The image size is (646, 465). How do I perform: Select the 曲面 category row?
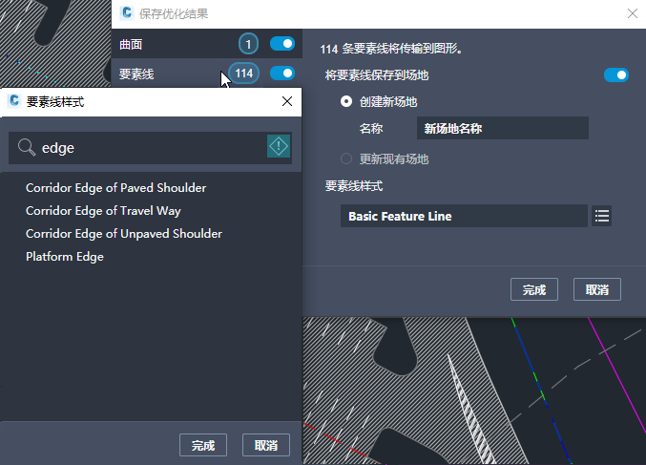(x=207, y=44)
